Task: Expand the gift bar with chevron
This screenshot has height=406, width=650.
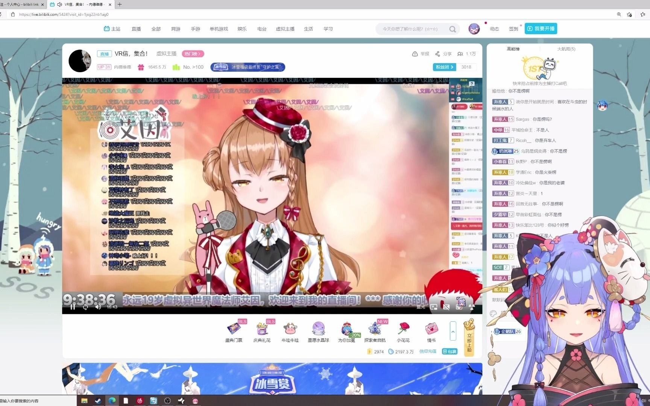Action: point(453,332)
